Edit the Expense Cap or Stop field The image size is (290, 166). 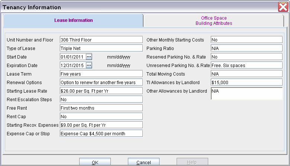pyautogui.click(x=101, y=133)
